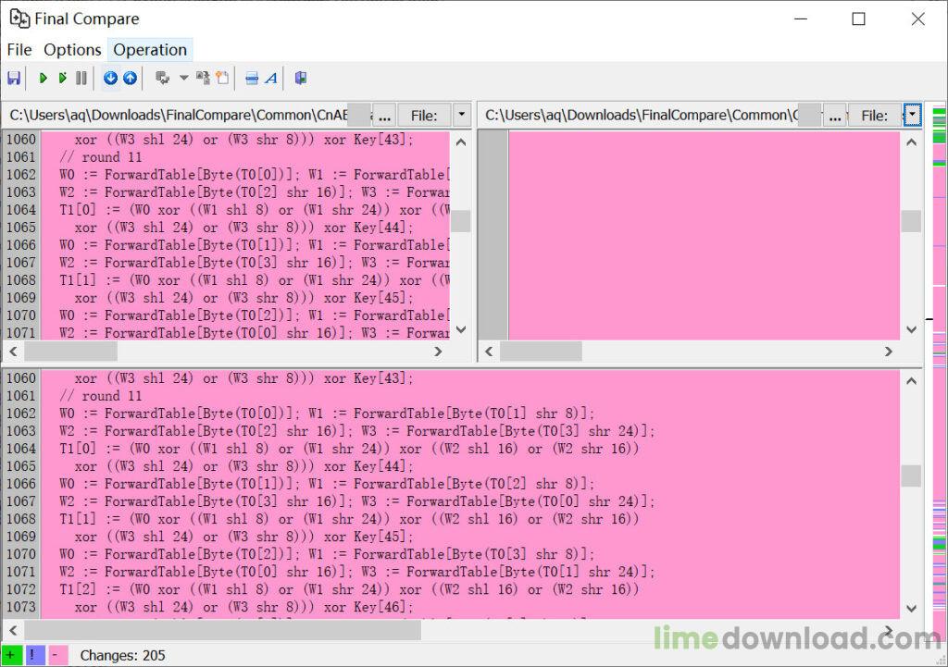This screenshot has width=948, height=667.
Task: Click the left pane horizontal scrollbar thumb
Action: point(70,352)
